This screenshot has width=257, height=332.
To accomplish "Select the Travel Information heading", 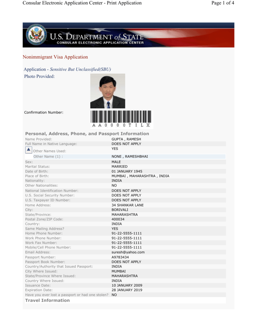I will coord(47,301).
